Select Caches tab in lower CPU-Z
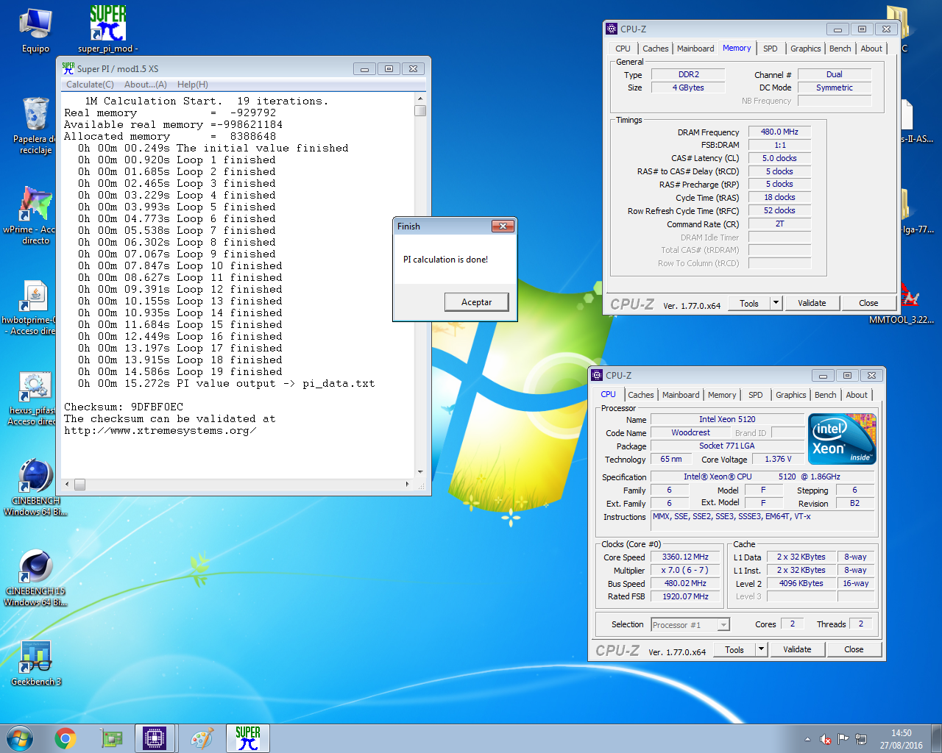The image size is (942, 753). 640,395
